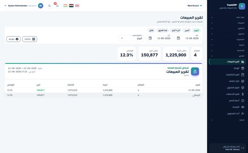Open الأرصدة balance scale icon
This screenshot has height=153, width=248.
243,107
